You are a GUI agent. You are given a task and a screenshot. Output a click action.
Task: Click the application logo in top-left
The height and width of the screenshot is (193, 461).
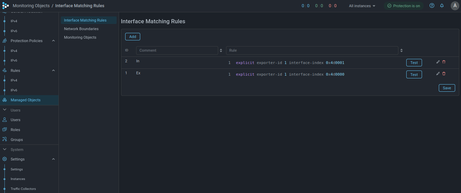point(5,6)
